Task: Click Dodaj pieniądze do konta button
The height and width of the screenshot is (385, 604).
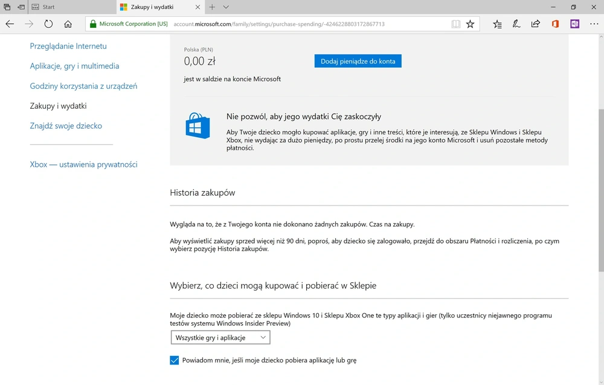Action: tap(358, 61)
